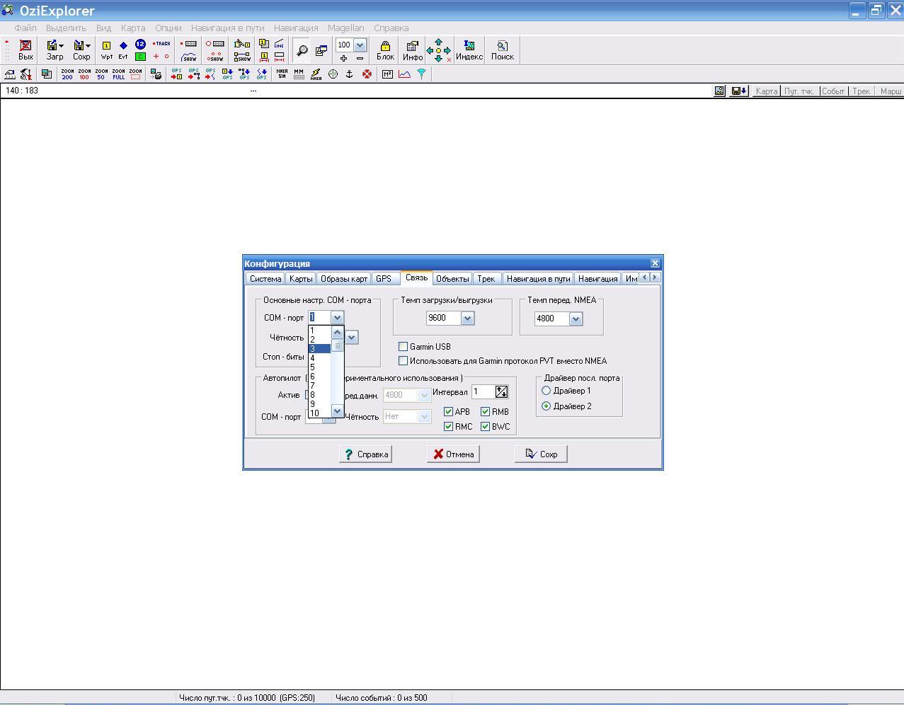Click the Вых exit toolbar icon
Image resolution: width=904 pixels, height=705 pixels.
pyautogui.click(x=25, y=50)
